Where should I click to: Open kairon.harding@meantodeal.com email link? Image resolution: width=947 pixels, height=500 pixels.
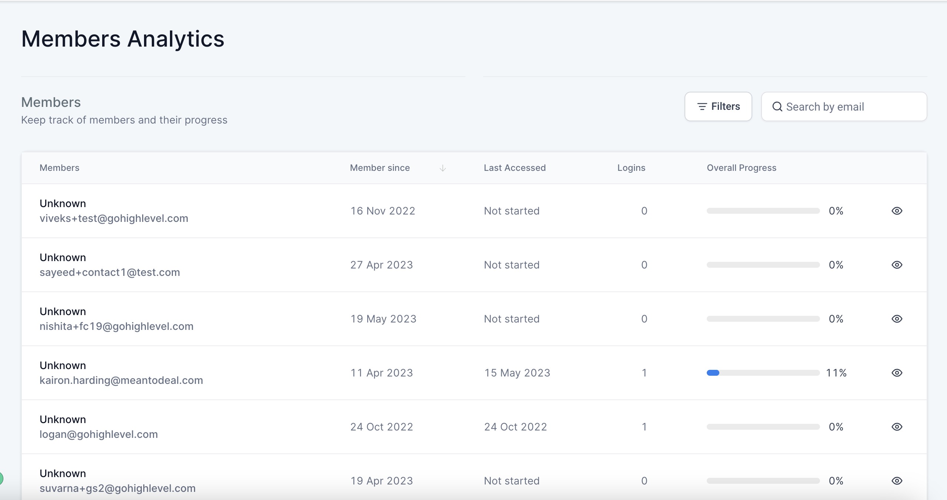(x=121, y=381)
